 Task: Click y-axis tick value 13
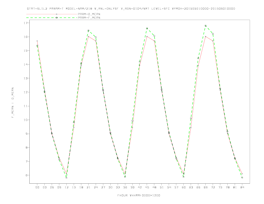(x=26, y=78)
